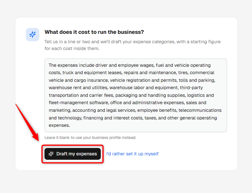The width and height of the screenshot is (252, 193).
Task: Open the I'd rather set it up myself link
Action: [132, 154]
